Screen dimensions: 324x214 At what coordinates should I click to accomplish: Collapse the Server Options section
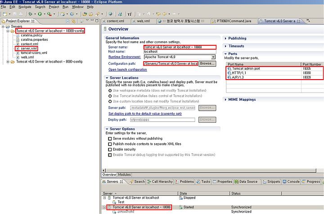107,129
